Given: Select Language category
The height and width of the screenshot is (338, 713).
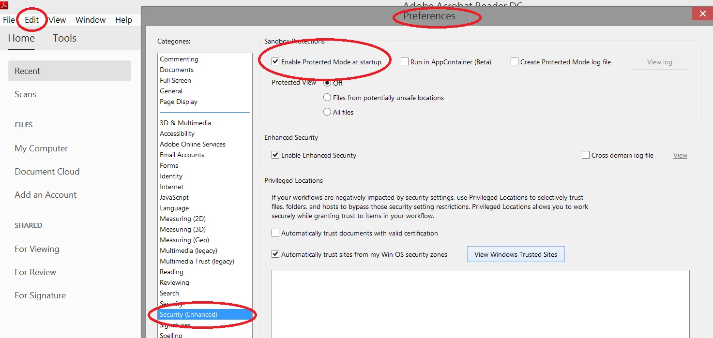Looking at the screenshot, I should pyautogui.click(x=174, y=208).
